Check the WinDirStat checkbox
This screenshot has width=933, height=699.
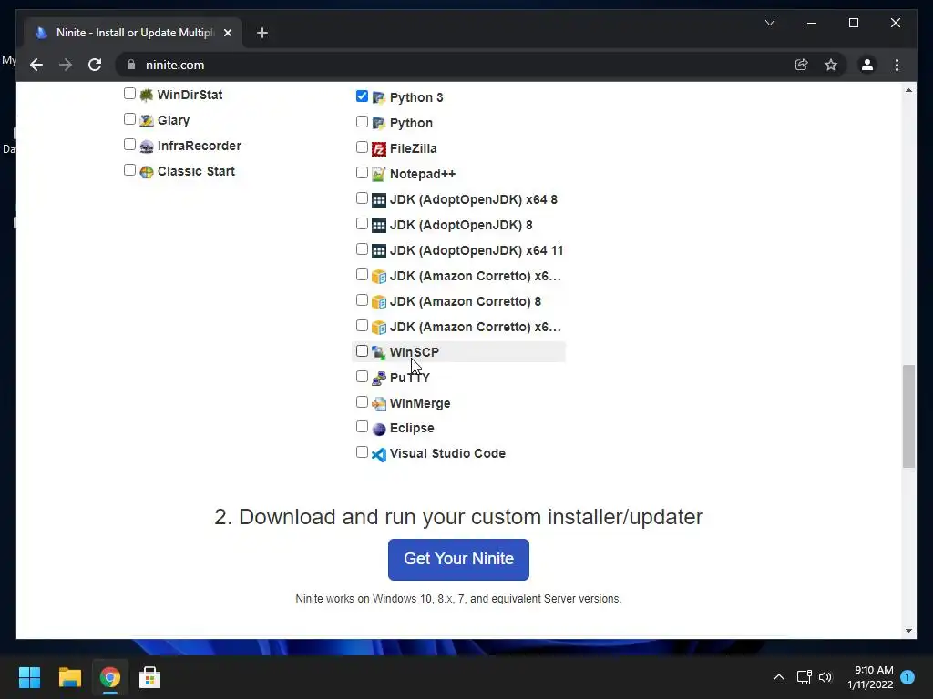point(129,94)
